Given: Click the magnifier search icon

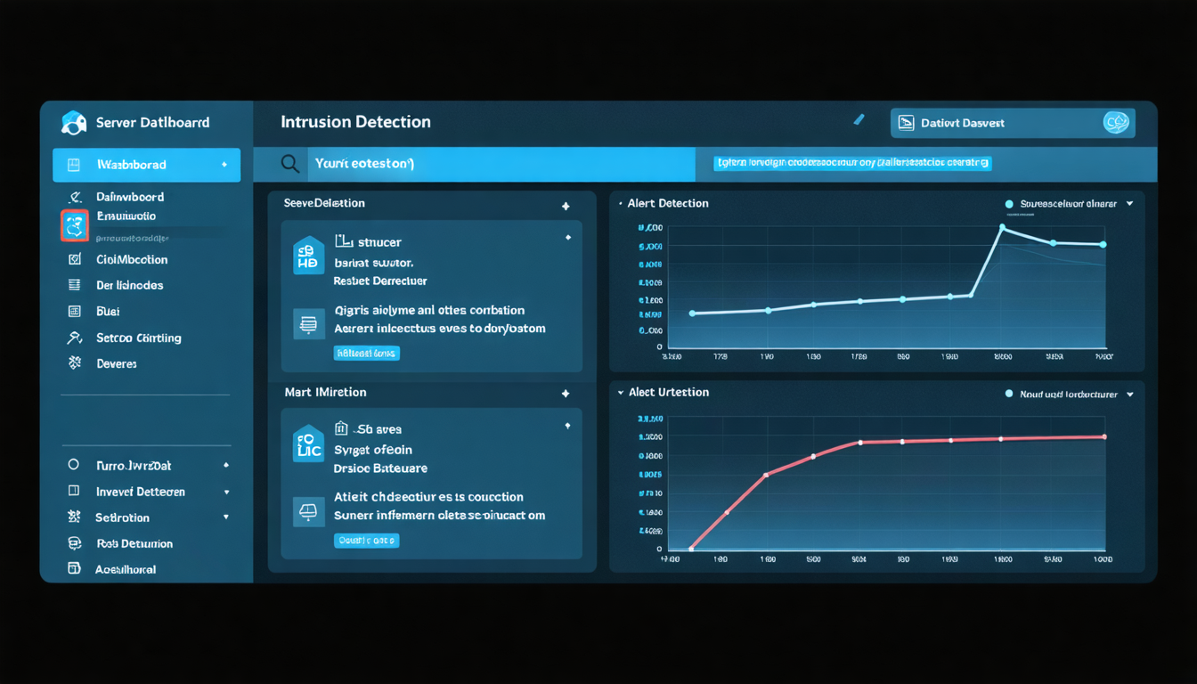Looking at the screenshot, I should pos(289,164).
